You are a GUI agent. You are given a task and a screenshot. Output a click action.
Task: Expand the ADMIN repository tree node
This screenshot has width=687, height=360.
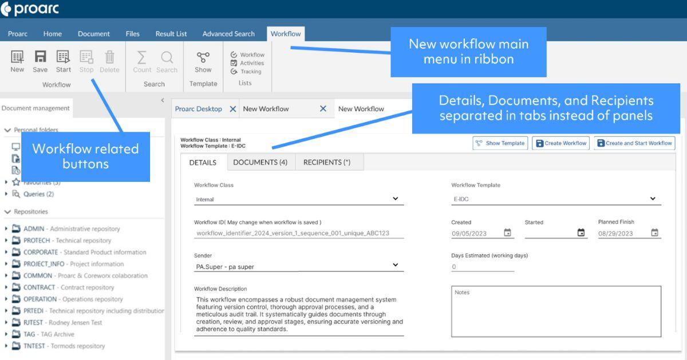coord(6,229)
